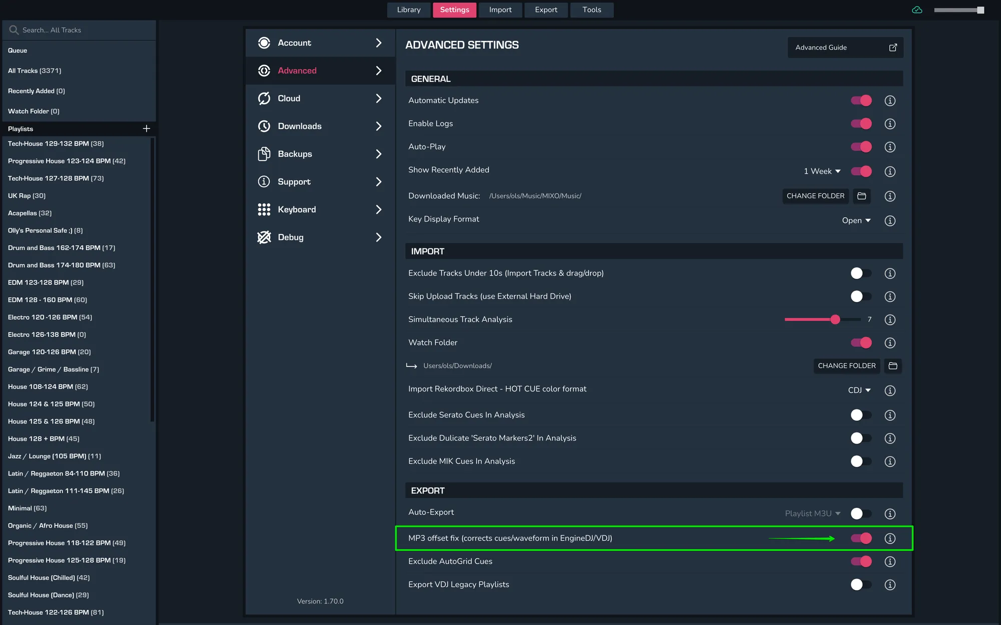Click info icon for MP3 offset fix
Viewport: 1001px width, 625px height.
[x=889, y=538]
